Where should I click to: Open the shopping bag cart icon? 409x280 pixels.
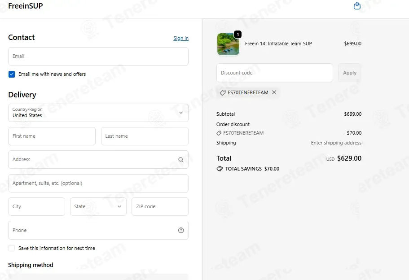coord(357,6)
